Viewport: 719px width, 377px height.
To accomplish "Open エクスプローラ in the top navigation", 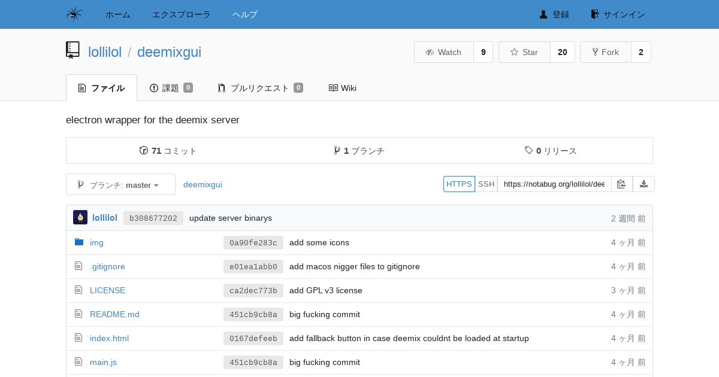I will (182, 14).
